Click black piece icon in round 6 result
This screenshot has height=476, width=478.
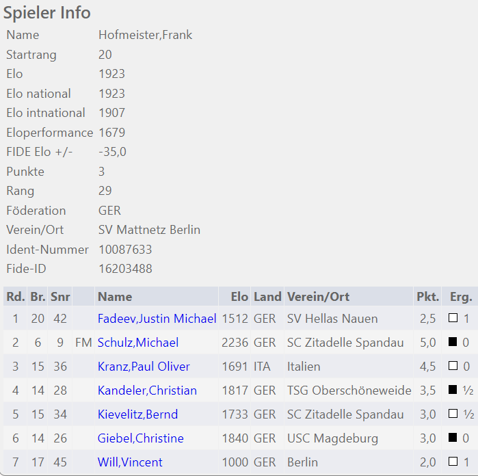(x=453, y=438)
